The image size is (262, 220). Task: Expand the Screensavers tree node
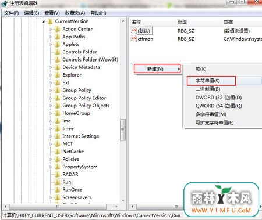pos(51,197)
